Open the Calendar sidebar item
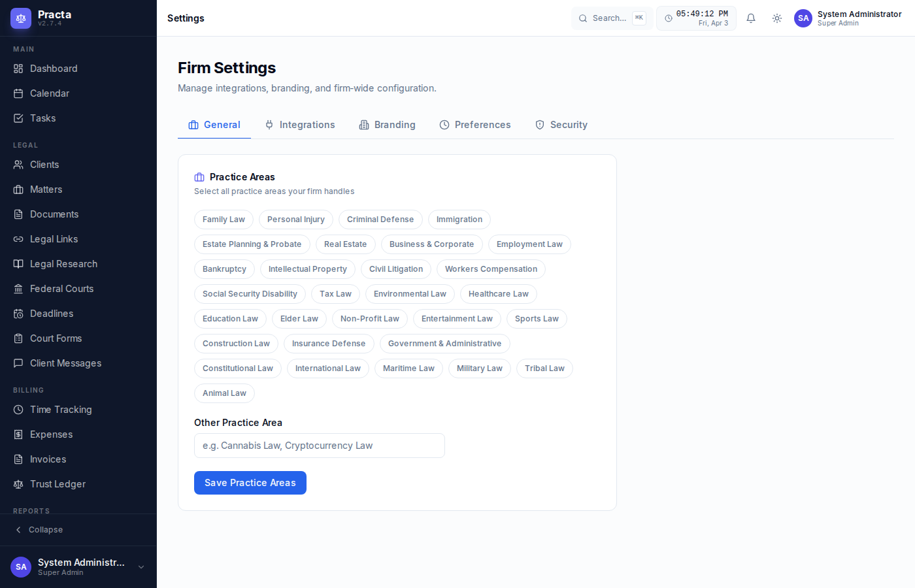915x588 pixels. pyautogui.click(x=78, y=93)
